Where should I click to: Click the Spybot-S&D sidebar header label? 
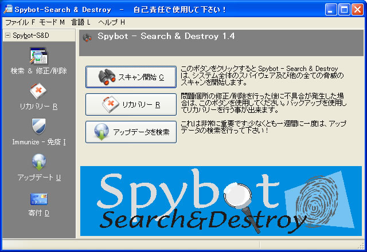(x=31, y=36)
